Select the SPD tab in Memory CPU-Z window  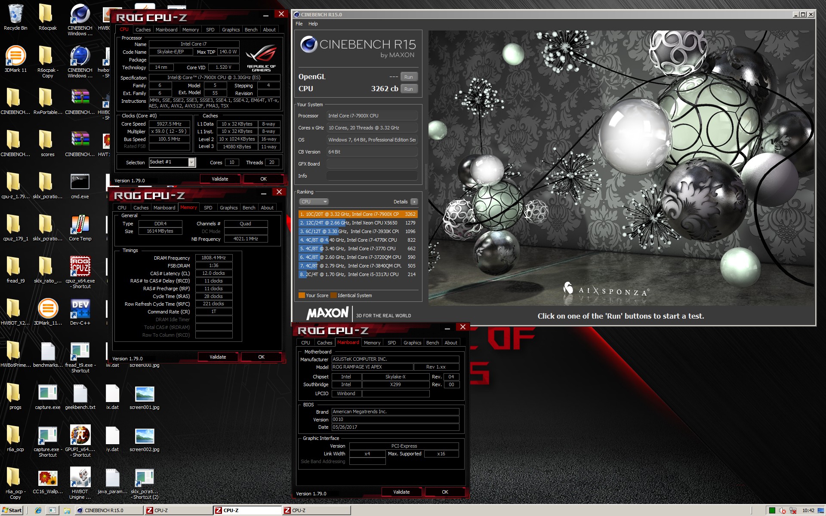point(208,208)
